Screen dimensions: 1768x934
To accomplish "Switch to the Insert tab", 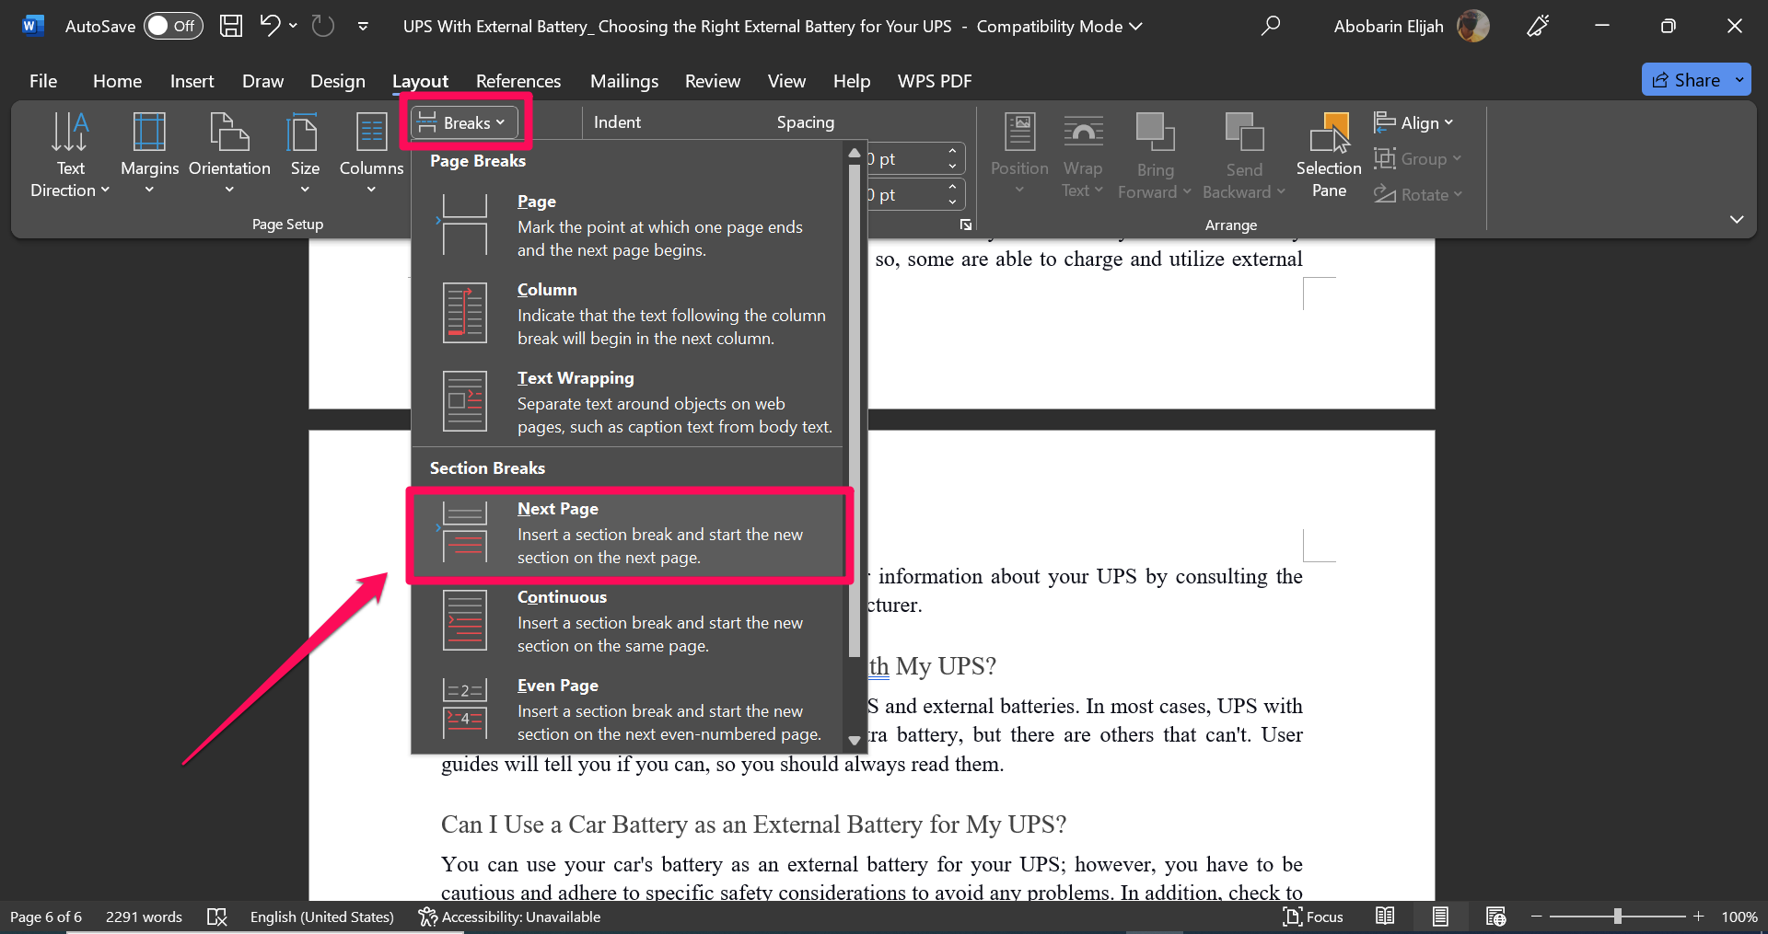I will click(192, 81).
